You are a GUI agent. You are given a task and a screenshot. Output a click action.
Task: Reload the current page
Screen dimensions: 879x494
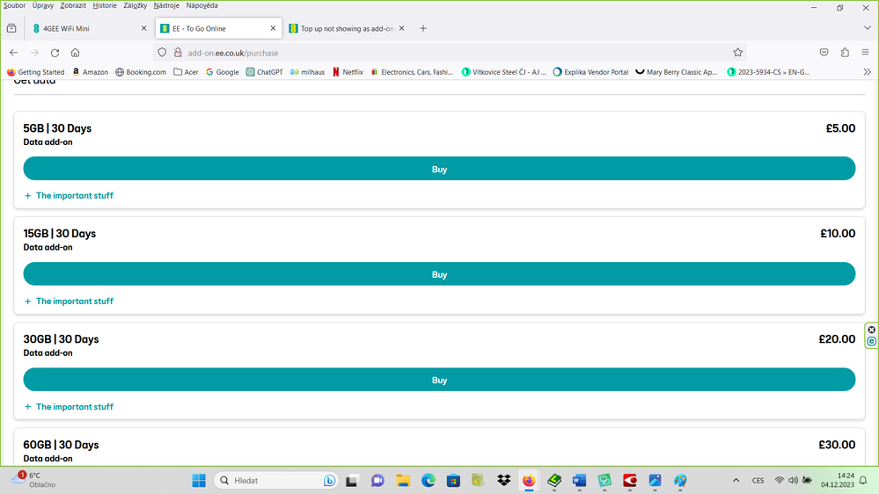pos(55,53)
